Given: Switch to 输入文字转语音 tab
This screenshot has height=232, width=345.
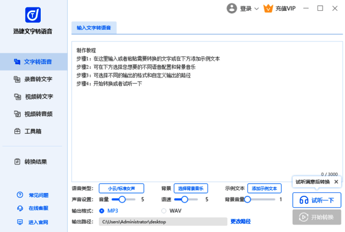Looking at the screenshot, I should [94, 28].
